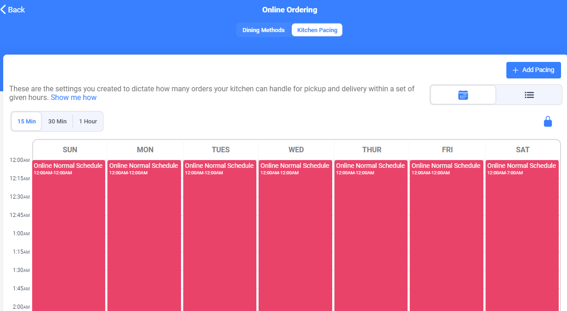
Task: Open Wednesday's Online Normal Schedule block
Action: [295, 235]
